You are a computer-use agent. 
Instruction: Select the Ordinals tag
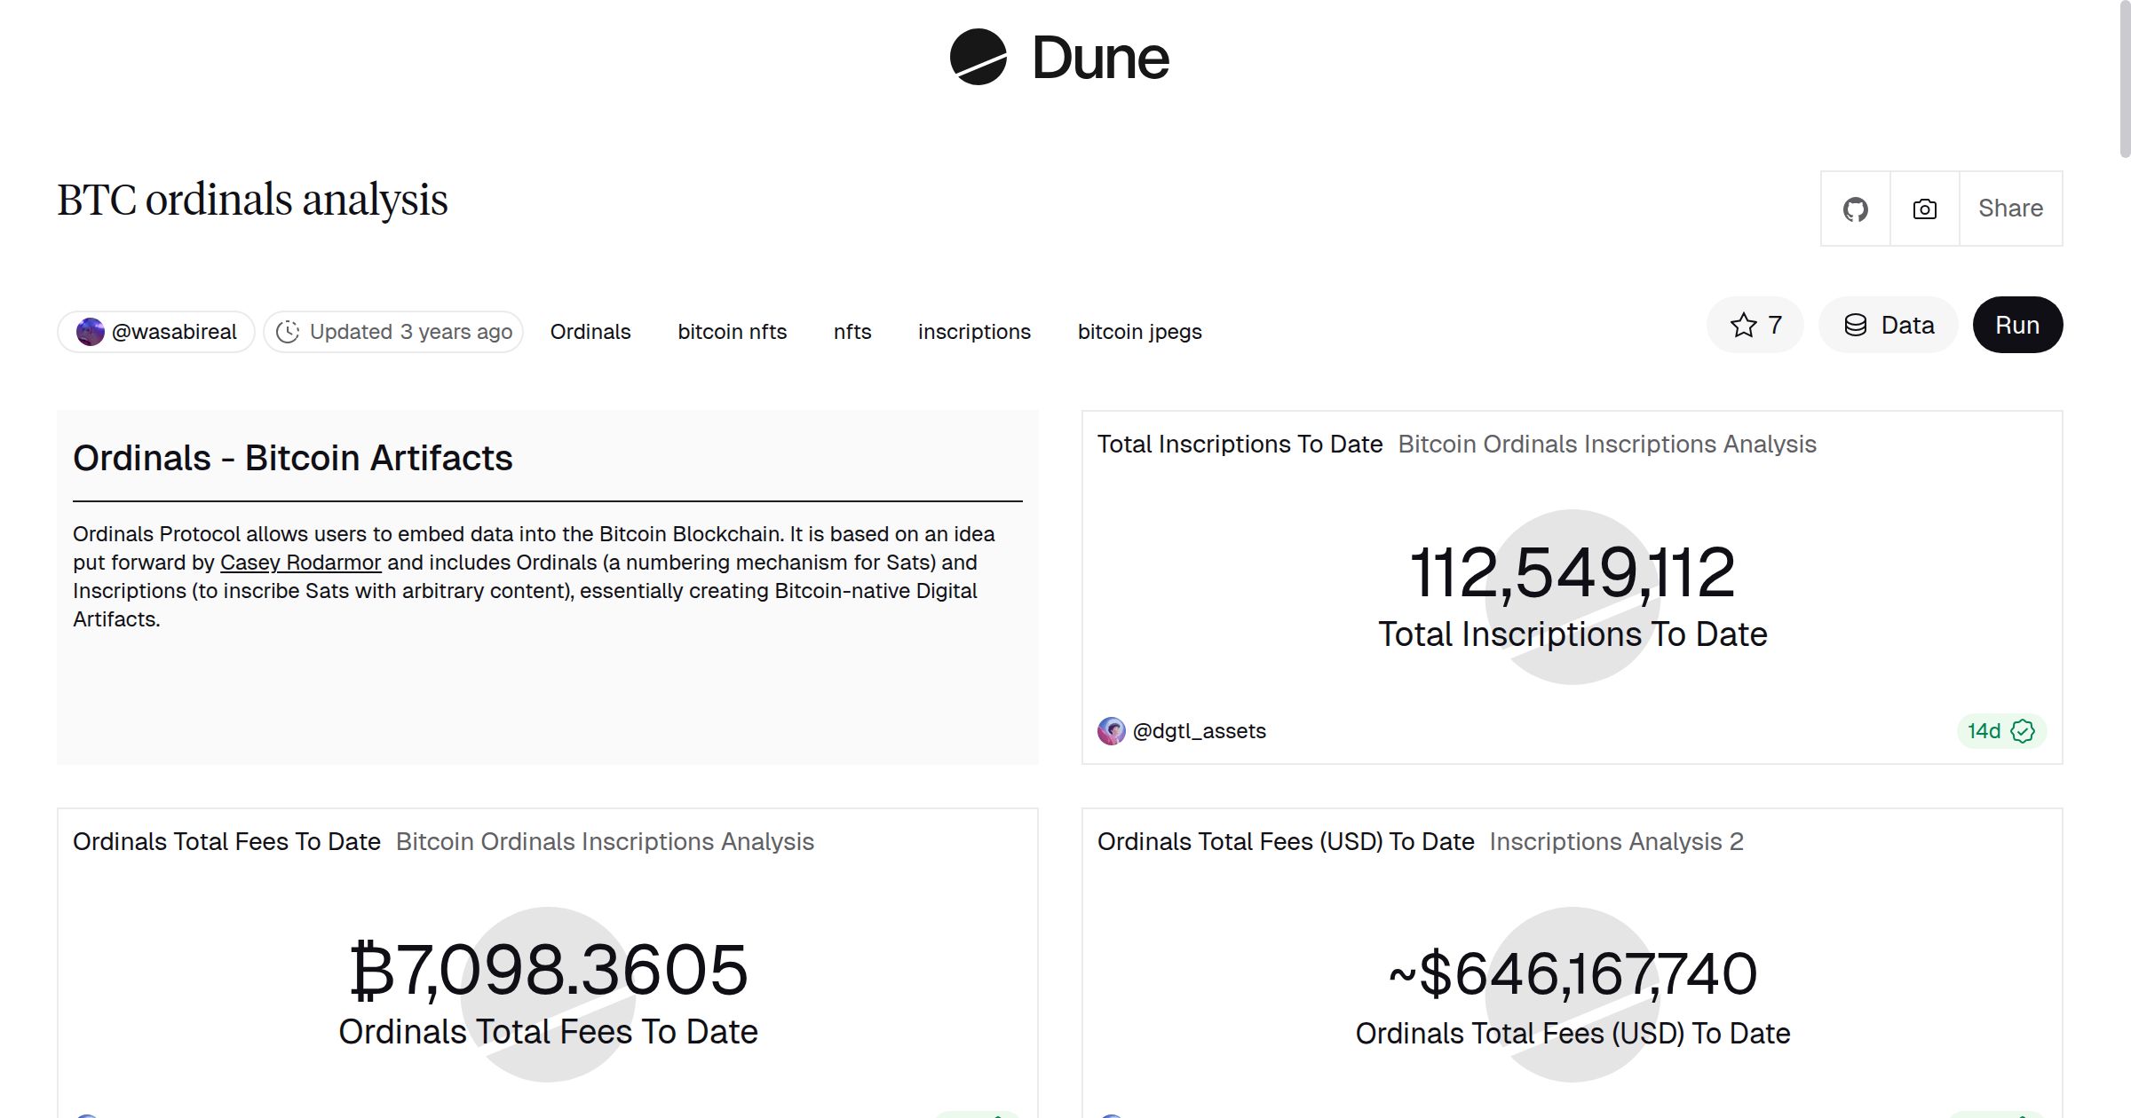click(x=590, y=331)
